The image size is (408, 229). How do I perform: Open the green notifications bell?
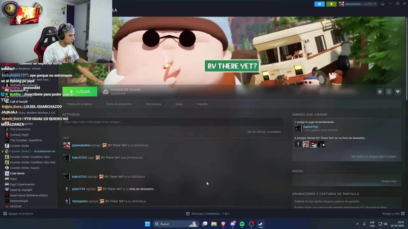[x=331, y=4]
